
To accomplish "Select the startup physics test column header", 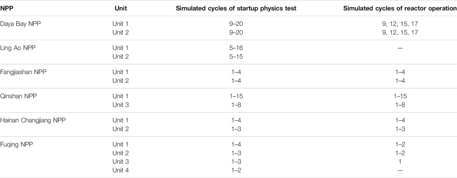I will (x=236, y=8).
